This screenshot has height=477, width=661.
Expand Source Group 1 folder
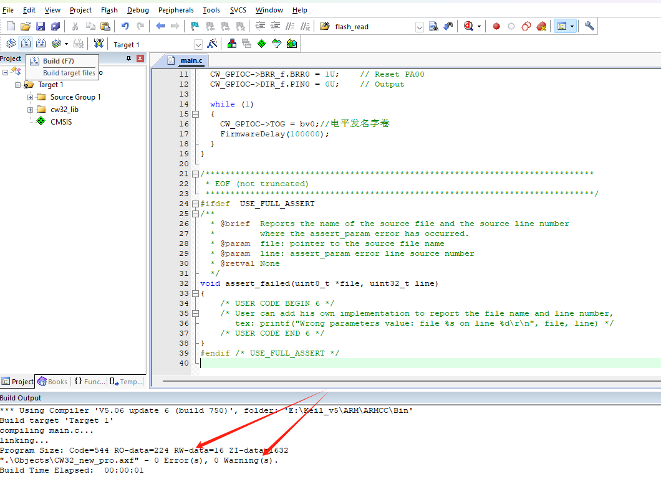[x=31, y=97]
